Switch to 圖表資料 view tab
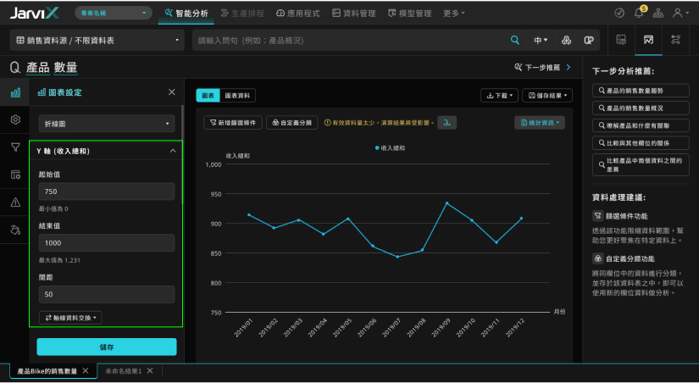Image resolution: width=699 pixels, height=383 pixels. 237,96
